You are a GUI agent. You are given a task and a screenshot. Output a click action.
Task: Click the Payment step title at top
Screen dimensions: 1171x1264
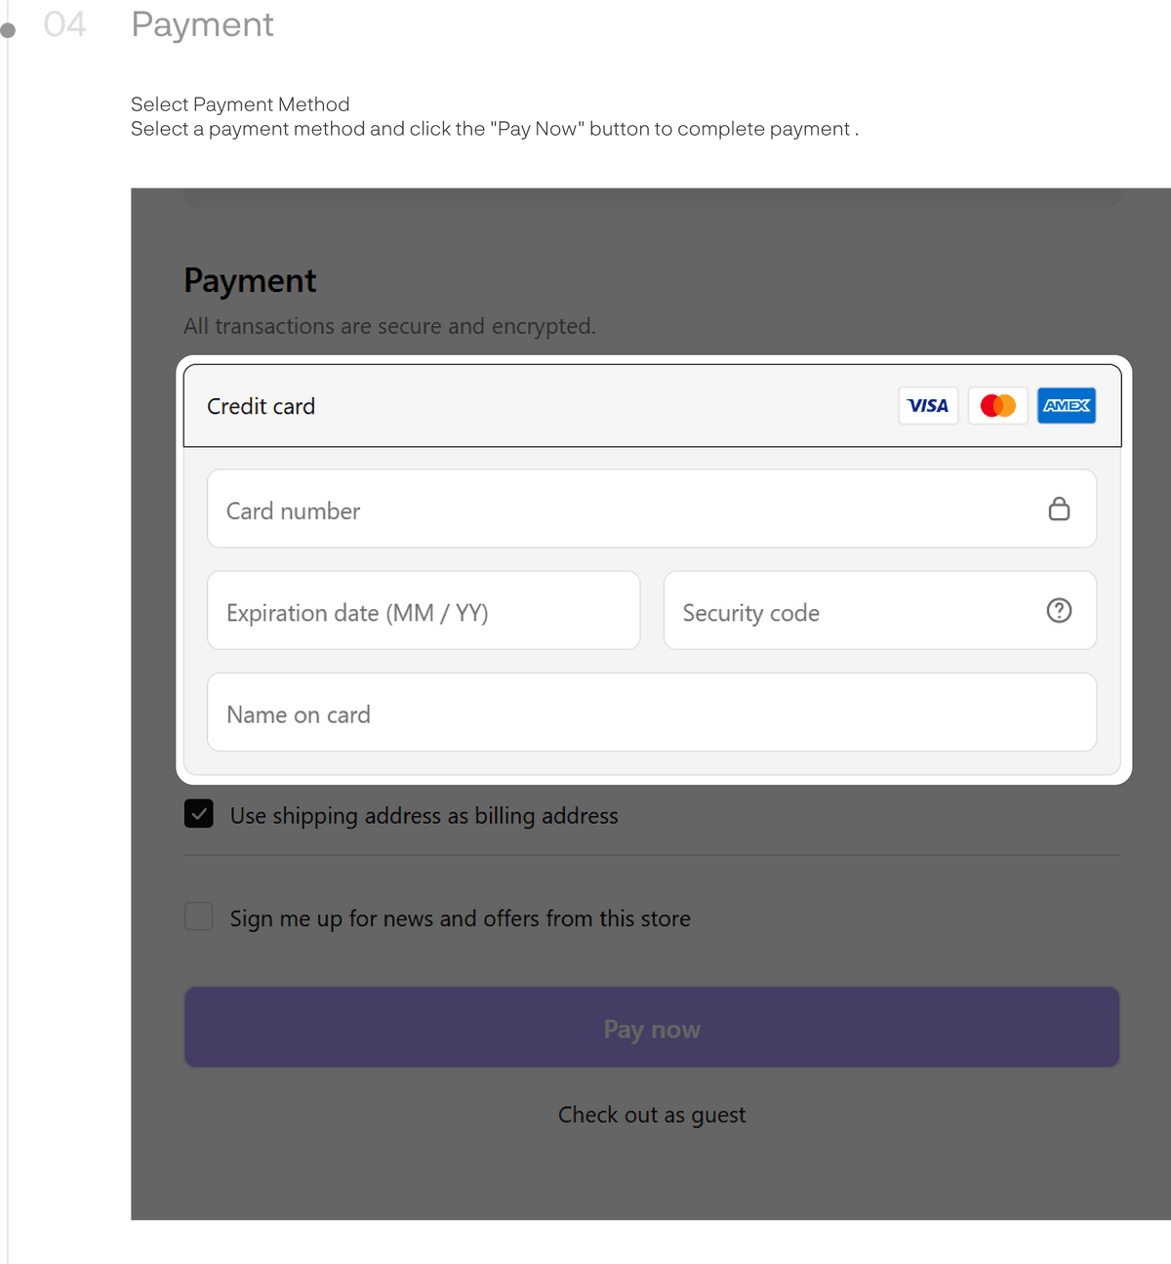(x=203, y=25)
